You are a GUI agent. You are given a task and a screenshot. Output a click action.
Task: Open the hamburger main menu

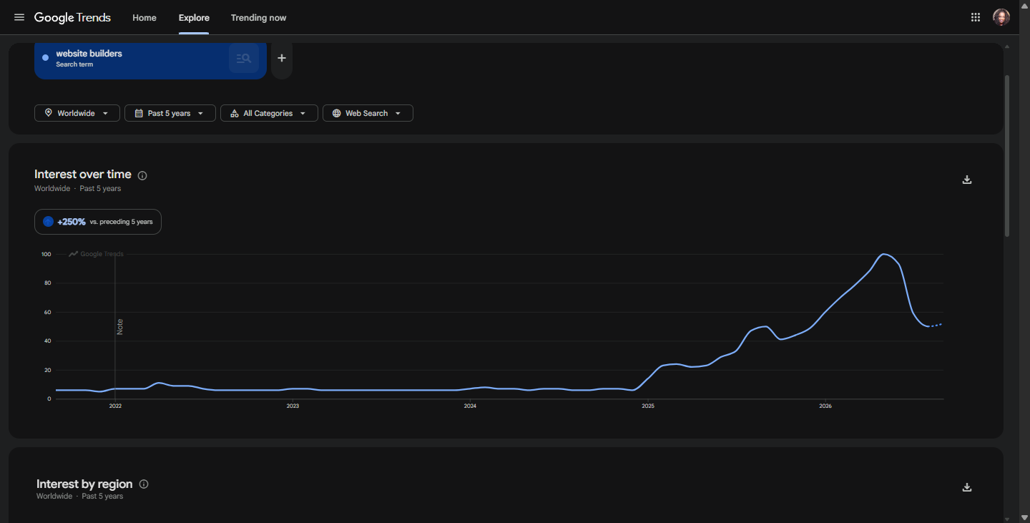pyautogui.click(x=19, y=17)
